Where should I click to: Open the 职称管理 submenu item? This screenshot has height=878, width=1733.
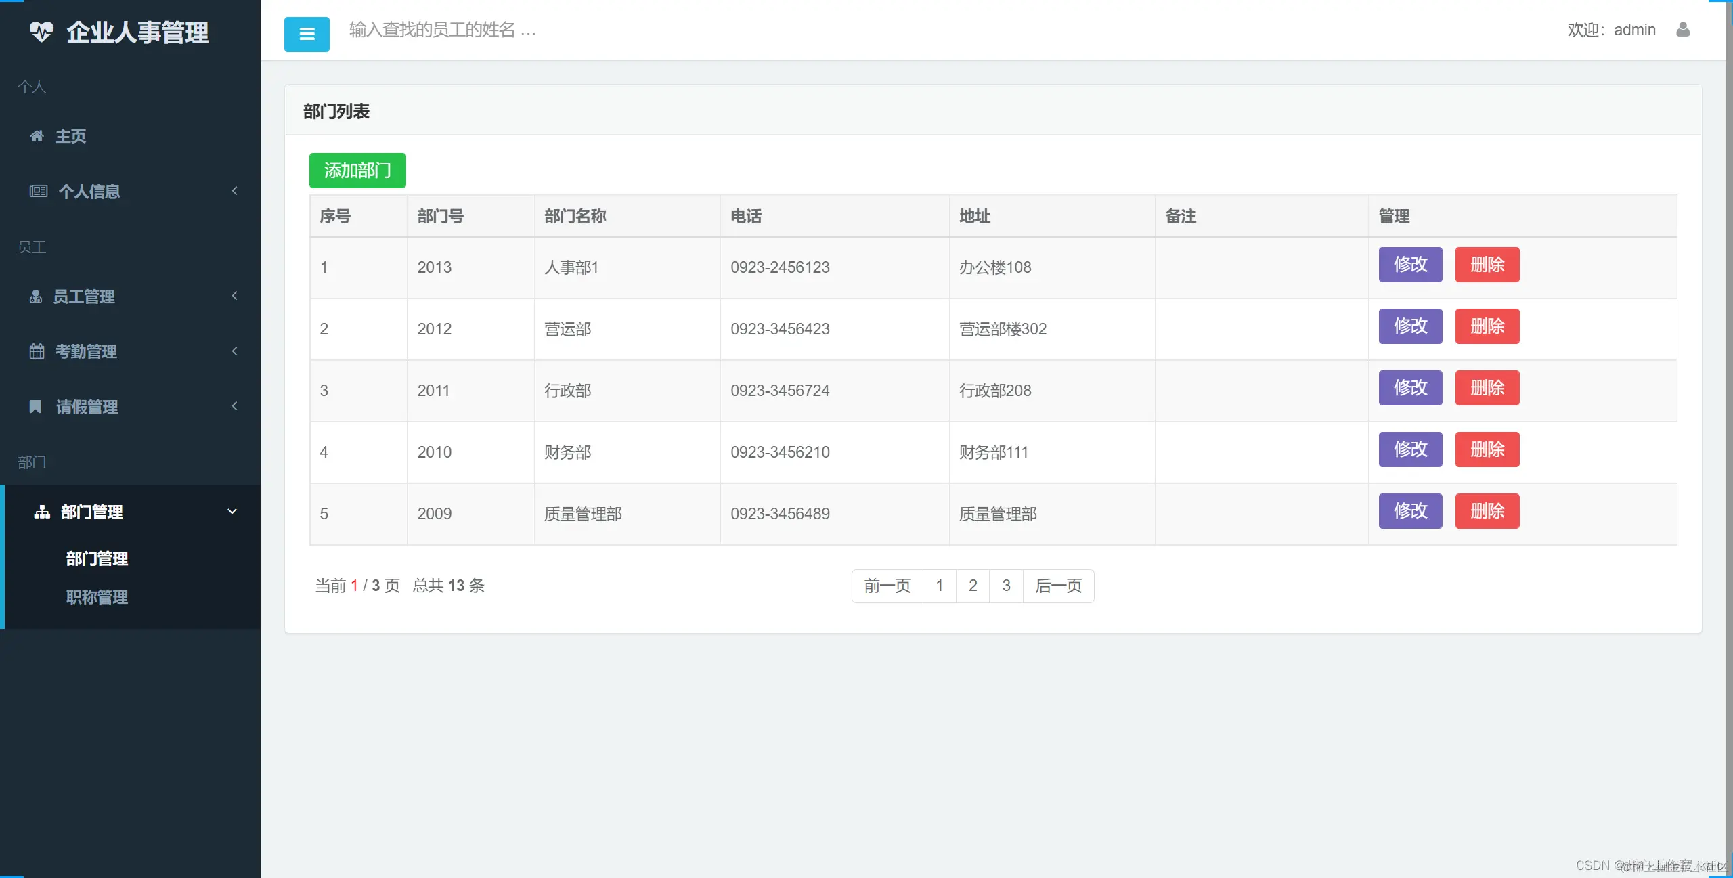coord(97,597)
